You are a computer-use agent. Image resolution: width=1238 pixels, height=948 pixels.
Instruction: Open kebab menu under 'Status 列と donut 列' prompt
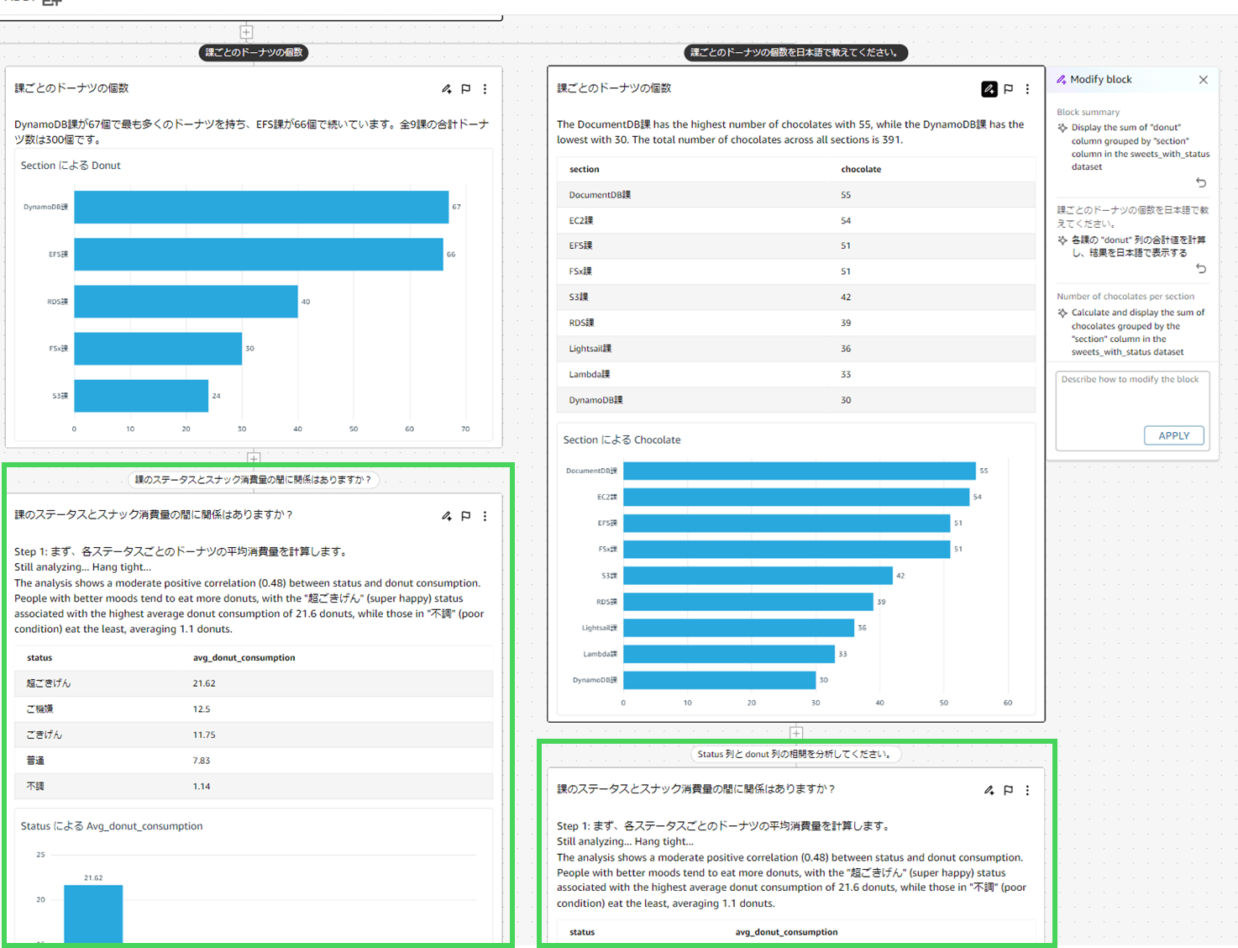[1027, 790]
